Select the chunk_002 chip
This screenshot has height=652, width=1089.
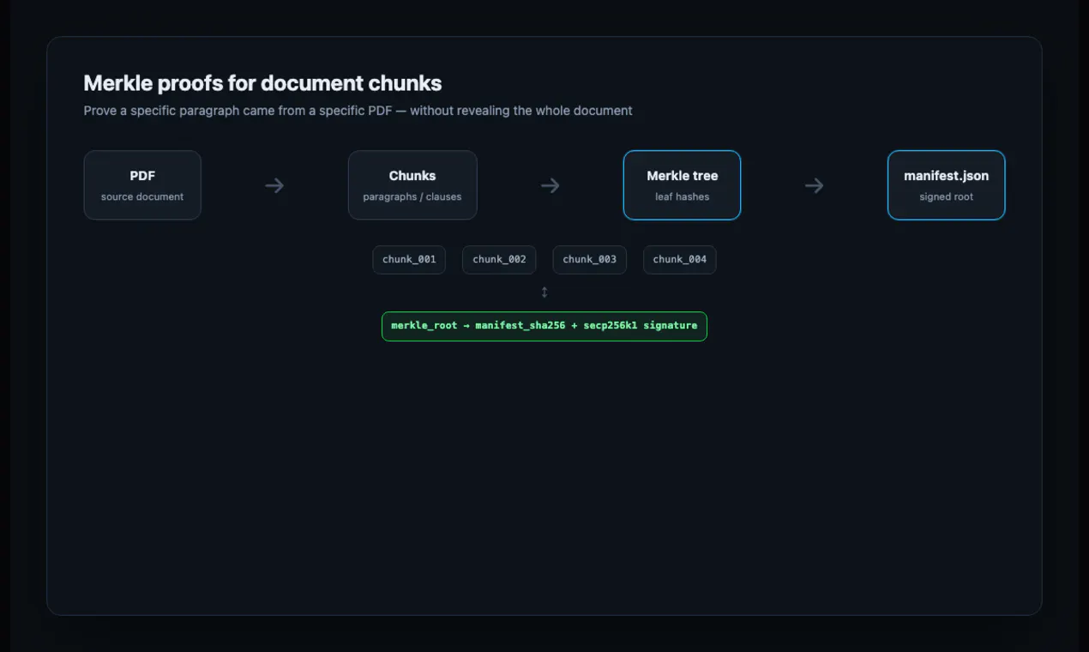click(x=499, y=260)
